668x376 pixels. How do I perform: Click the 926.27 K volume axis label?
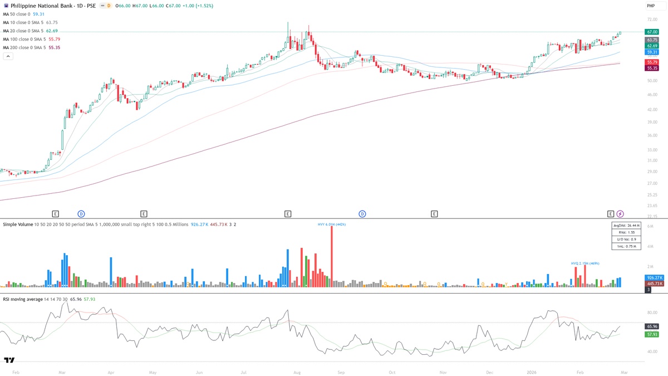pyautogui.click(x=654, y=277)
